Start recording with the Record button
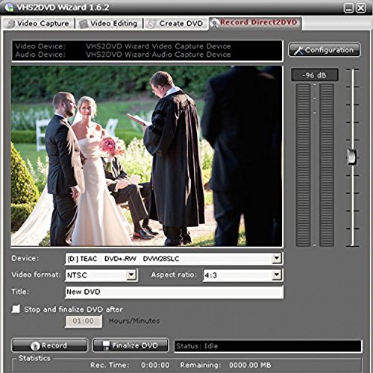Screen dimensions: 373x373 coord(50,345)
